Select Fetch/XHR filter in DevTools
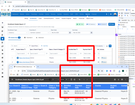 click(124, 20)
